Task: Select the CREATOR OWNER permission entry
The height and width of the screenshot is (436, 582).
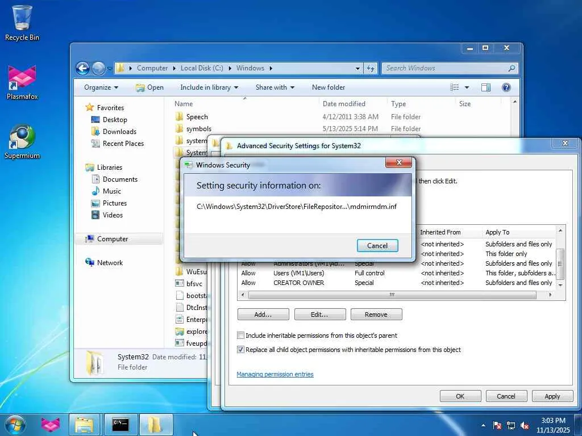Action: pos(397,283)
